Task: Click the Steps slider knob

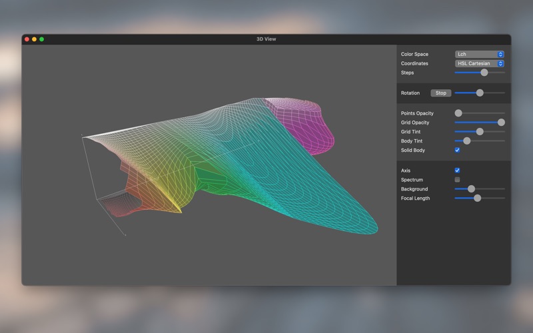Action: coord(484,73)
